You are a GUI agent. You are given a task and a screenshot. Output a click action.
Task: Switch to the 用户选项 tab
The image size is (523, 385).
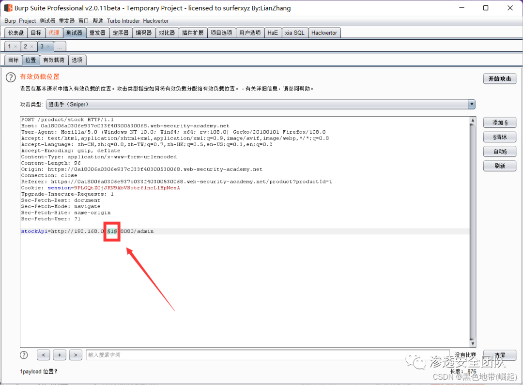point(250,33)
